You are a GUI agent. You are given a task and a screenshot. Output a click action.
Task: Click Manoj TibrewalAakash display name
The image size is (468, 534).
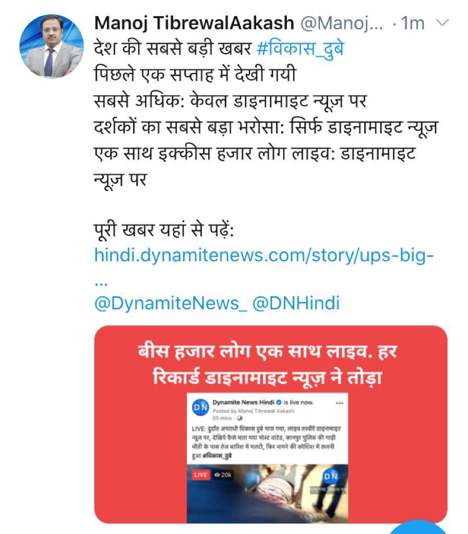(194, 23)
